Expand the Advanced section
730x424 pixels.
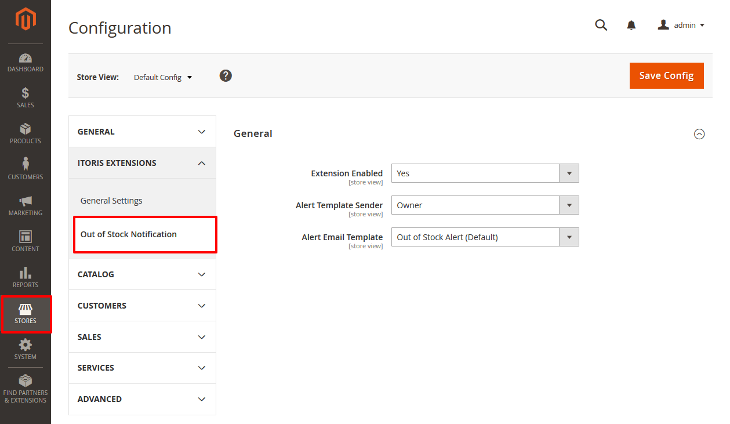[142, 399]
